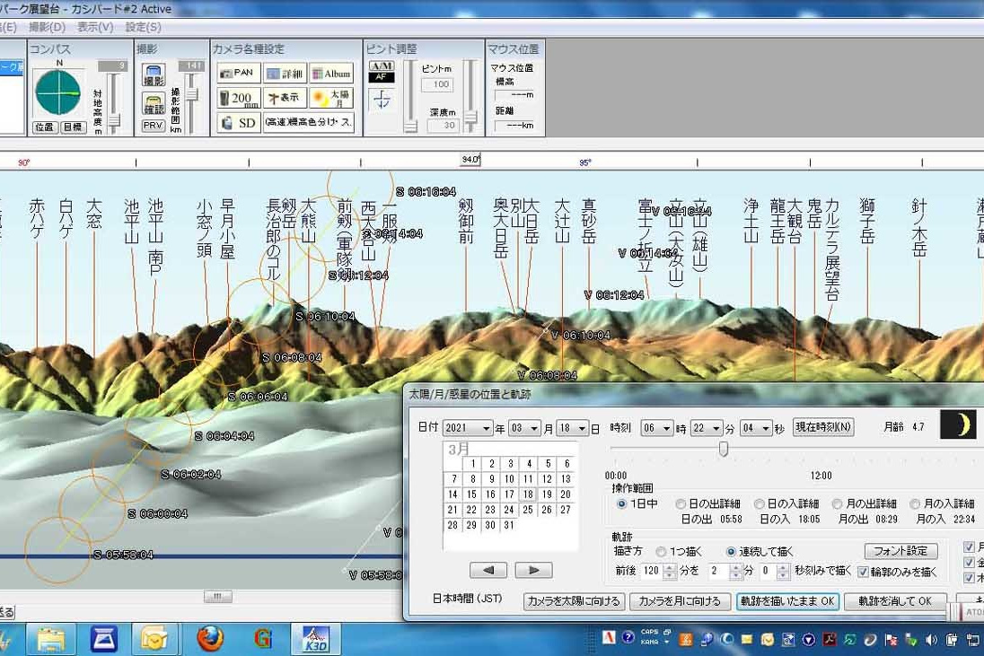Open Firefox from the taskbar
The height and width of the screenshot is (656, 984).
[209, 639]
